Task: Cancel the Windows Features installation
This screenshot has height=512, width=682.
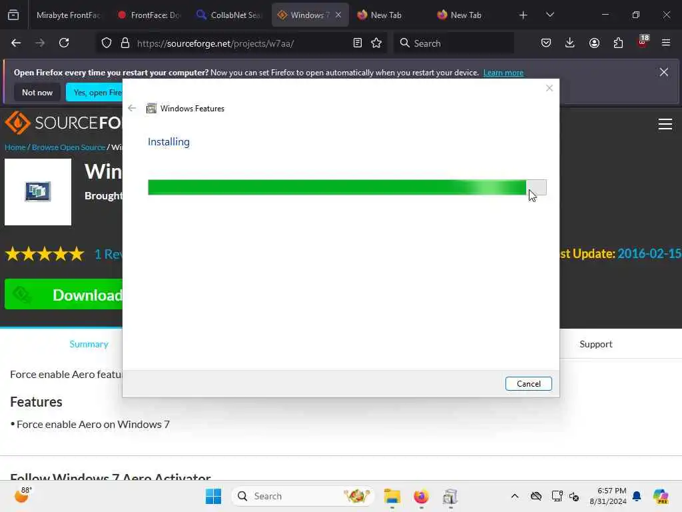Action: point(528,383)
